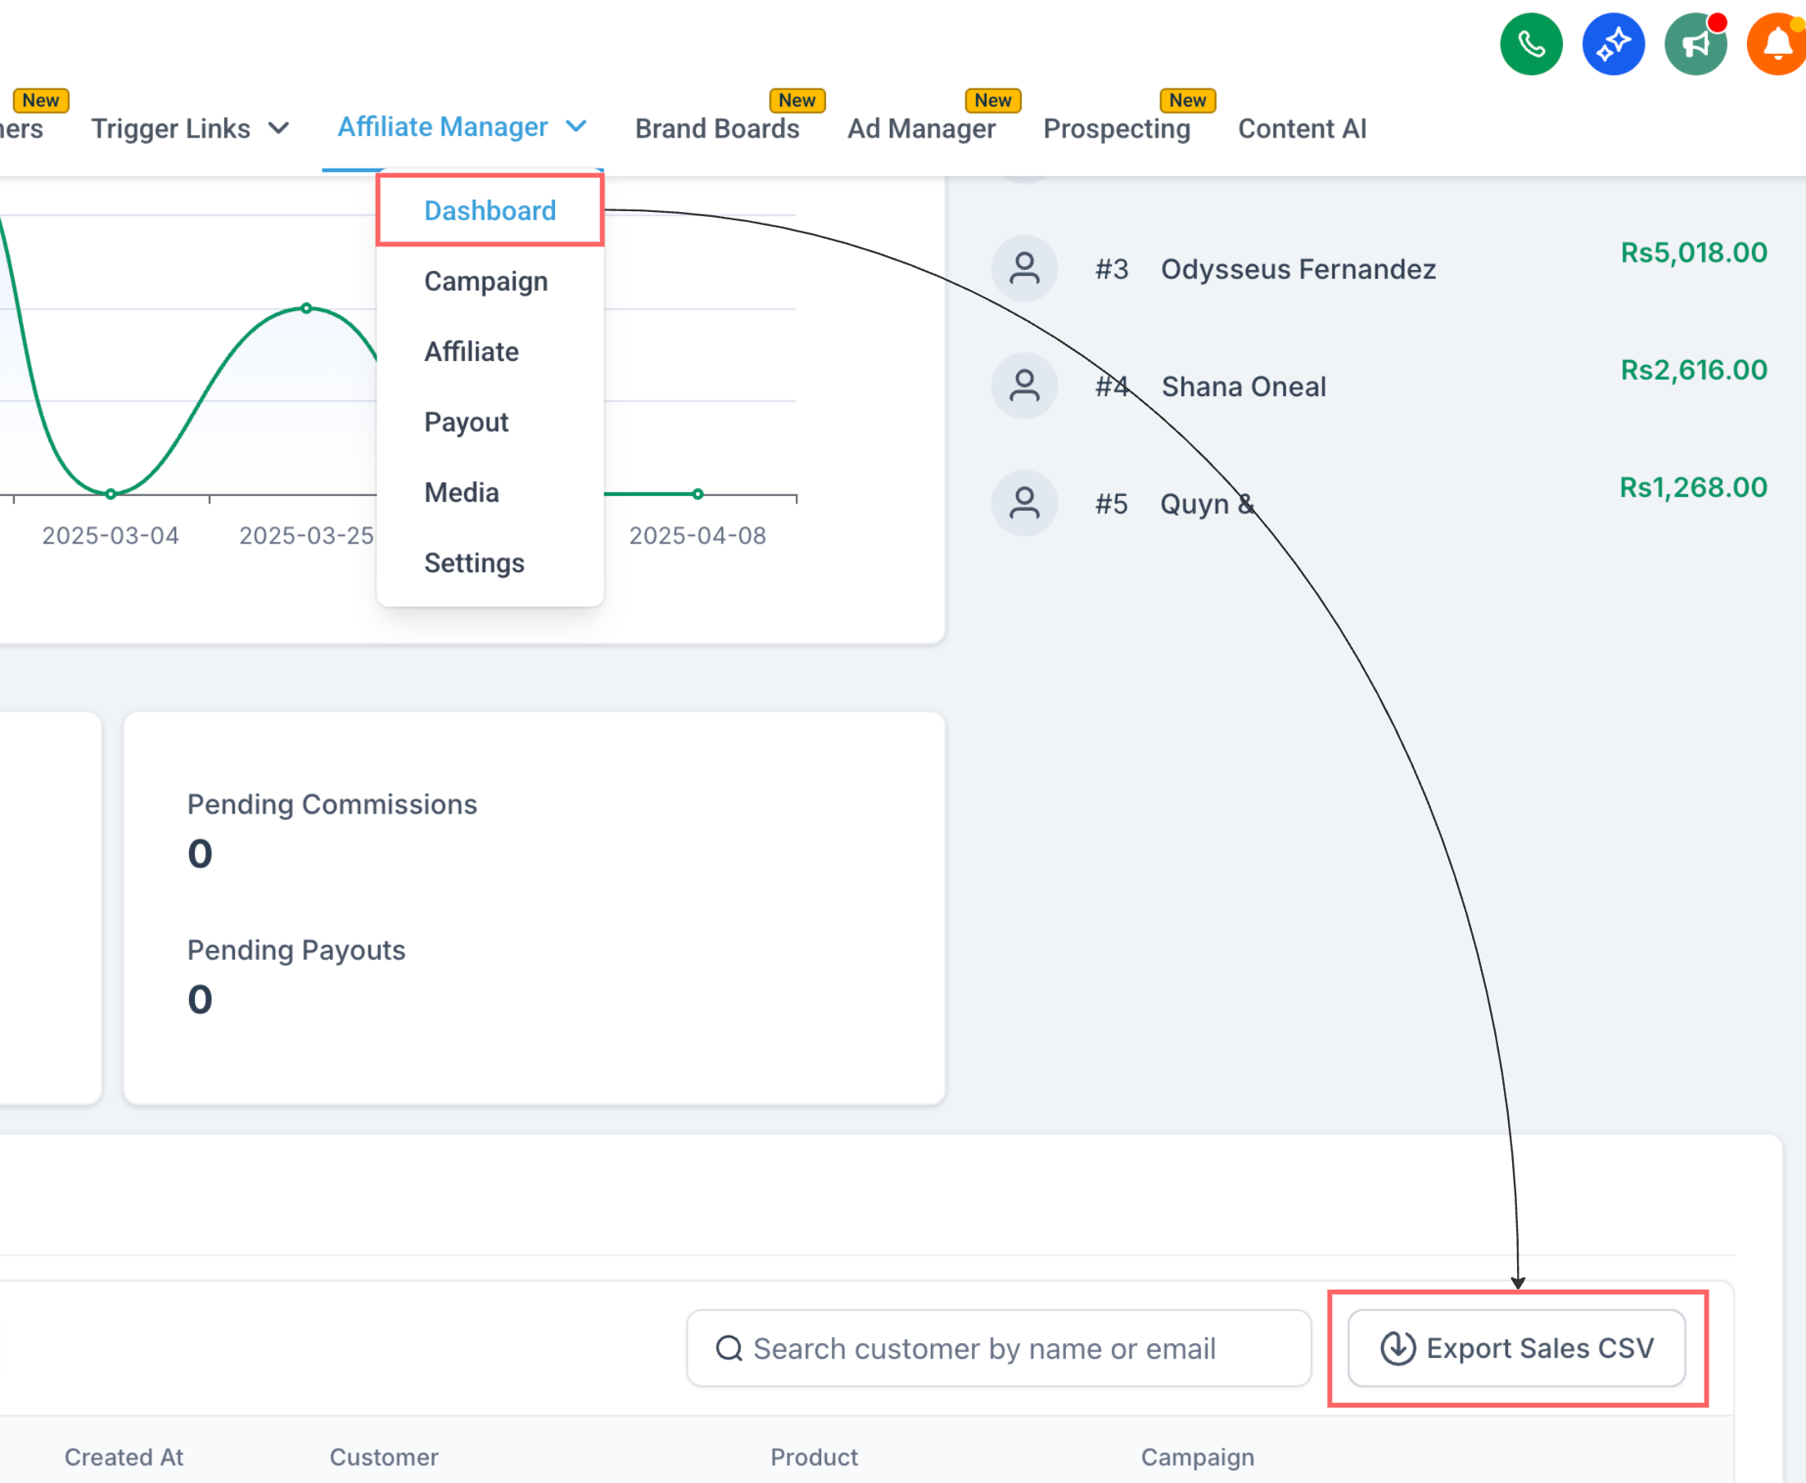Go to Settings in the dropdown menu
The width and height of the screenshot is (1806, 1483).
pyautogui.click(x=474, y=563)
